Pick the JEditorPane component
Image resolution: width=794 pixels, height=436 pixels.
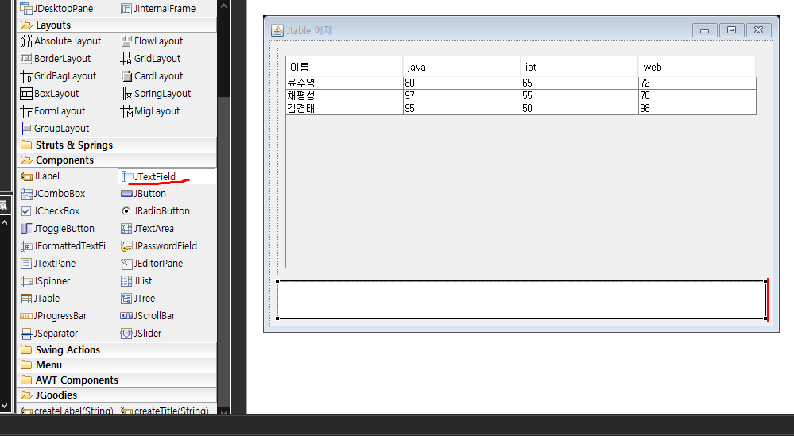tap(151, 264)
